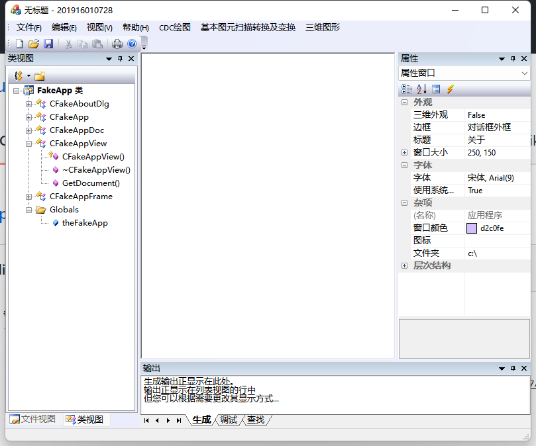Open the Events view via lightning bolt icon

click(451, 89)
